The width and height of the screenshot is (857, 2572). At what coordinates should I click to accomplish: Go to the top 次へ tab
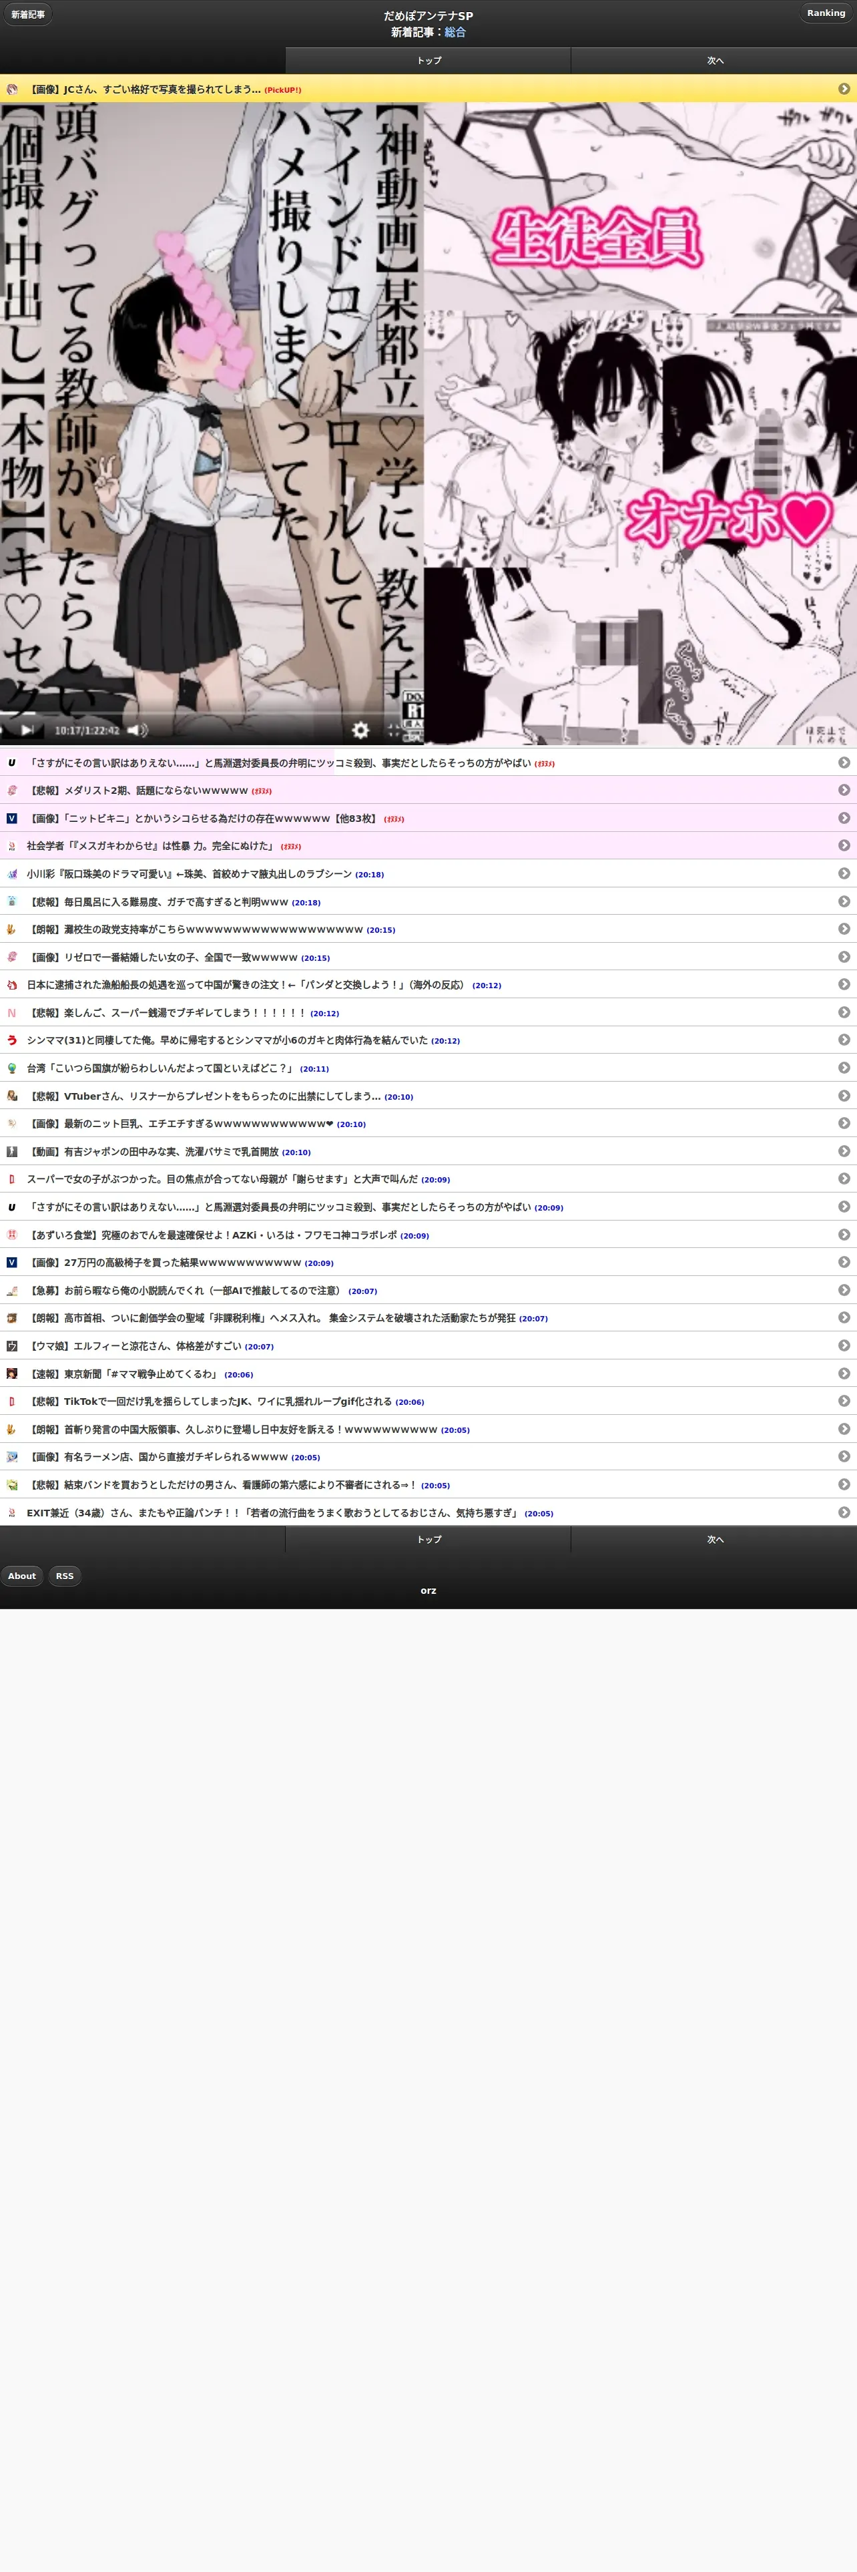714,60
